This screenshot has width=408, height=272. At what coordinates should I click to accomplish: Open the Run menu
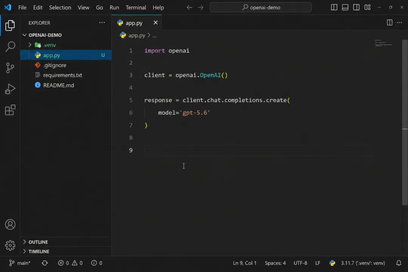[114, 7]
